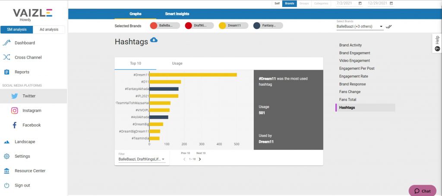The image size is (442, 196).
Task: Select the Usage tab
Action: pyautogui.click(x=177, y=63)
